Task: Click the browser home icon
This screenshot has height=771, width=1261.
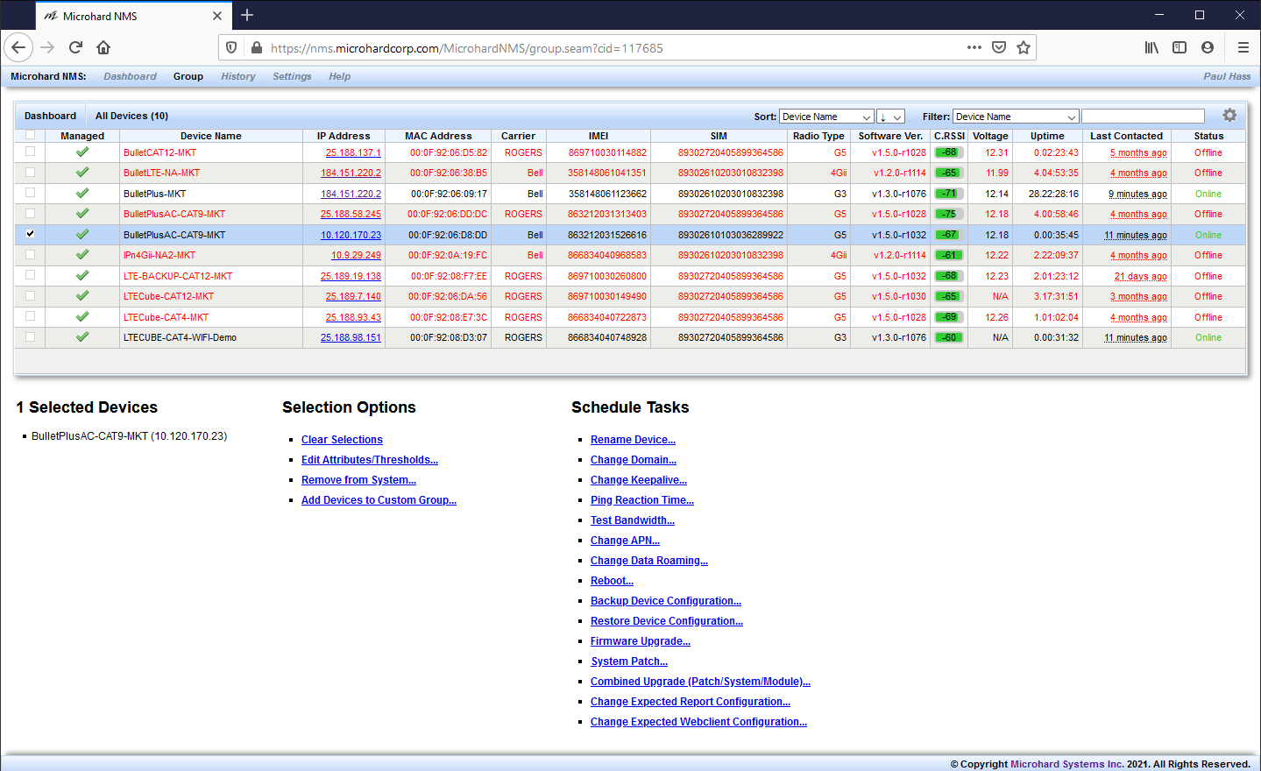Action: coord(103,47)
